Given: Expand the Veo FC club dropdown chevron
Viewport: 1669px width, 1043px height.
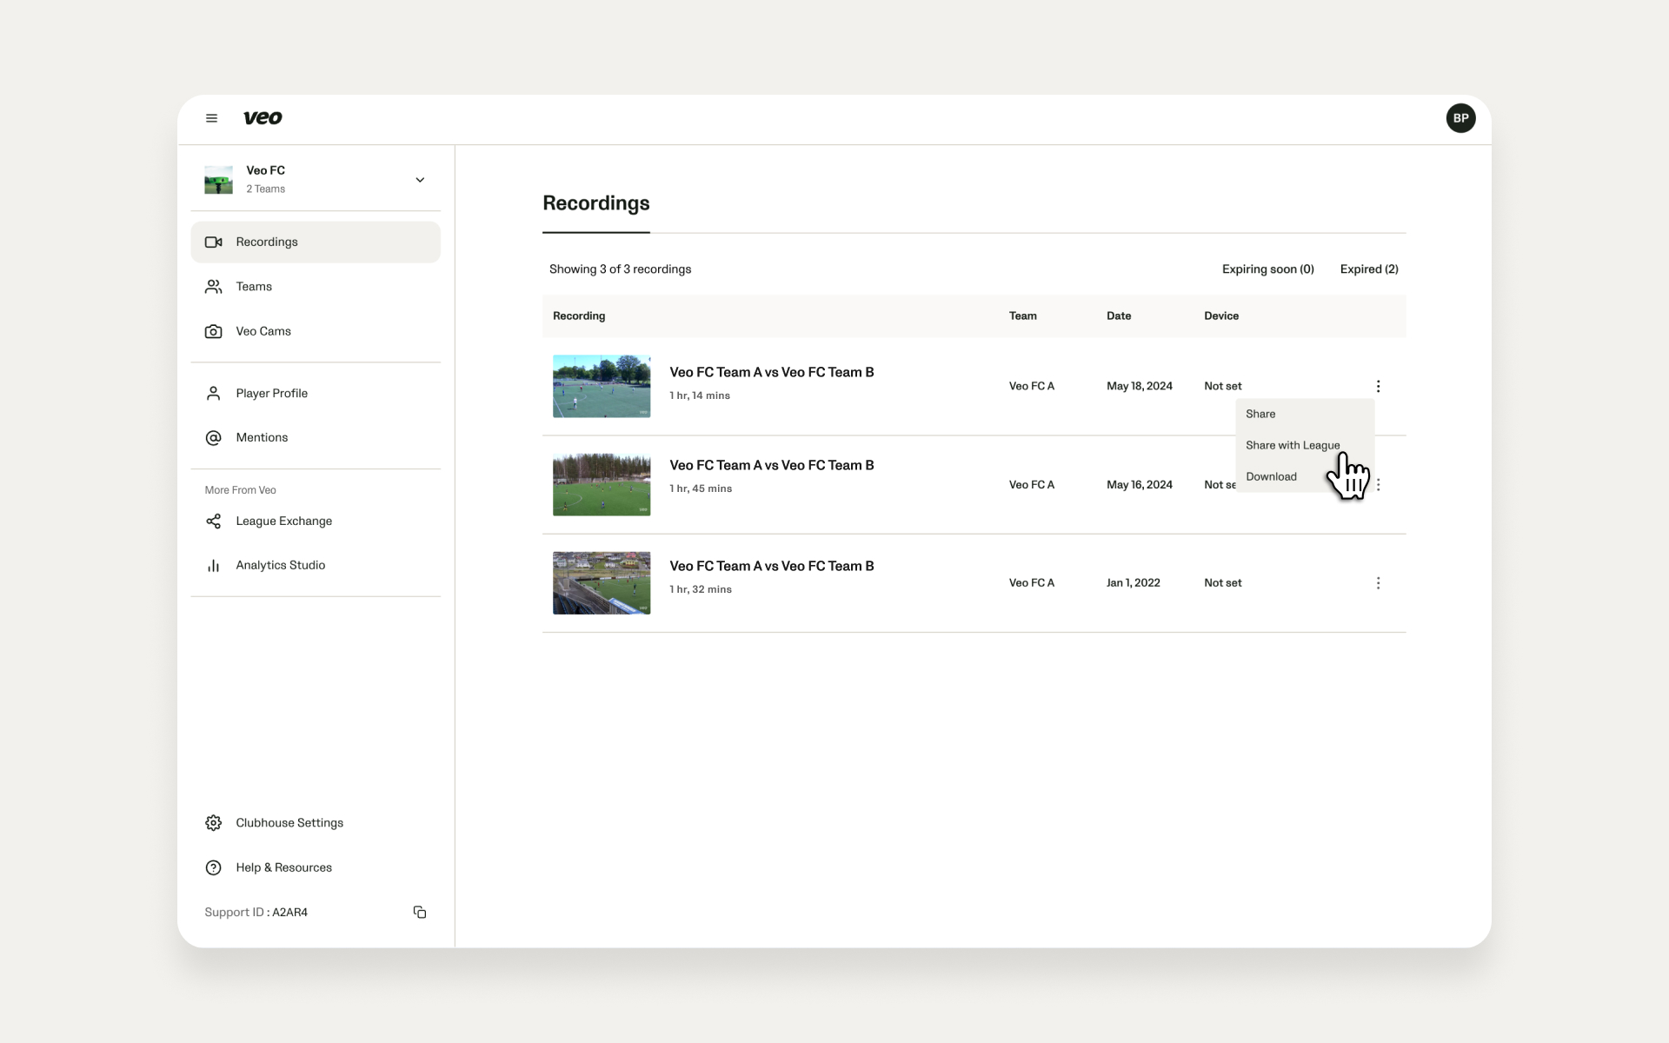Looking at the screenshot, I should [420, 180].
